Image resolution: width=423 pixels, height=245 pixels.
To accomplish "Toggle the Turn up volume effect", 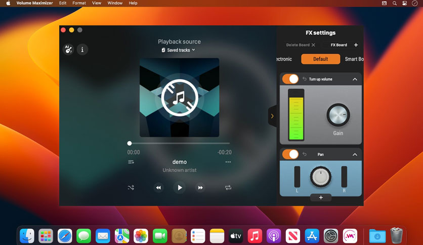I will (290, 79).
